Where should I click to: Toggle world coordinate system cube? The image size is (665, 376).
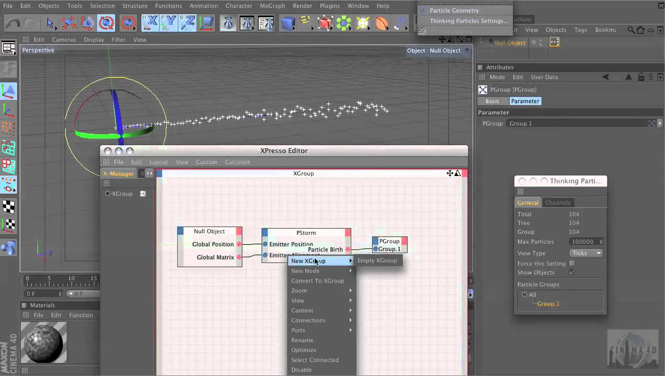click(x=207, y=23)
